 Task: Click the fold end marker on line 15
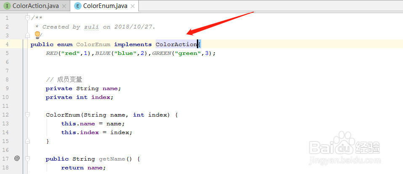click(27, 141)
